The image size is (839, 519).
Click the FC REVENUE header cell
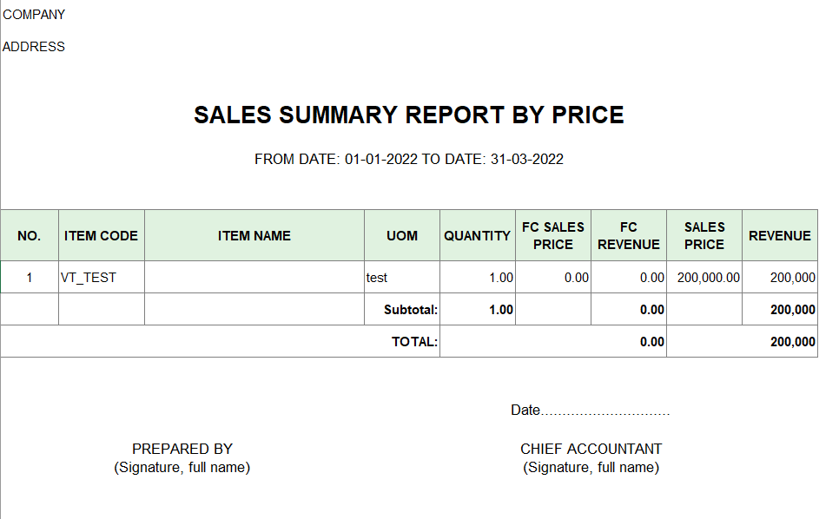pyautogui.click(x=629, y=236)
